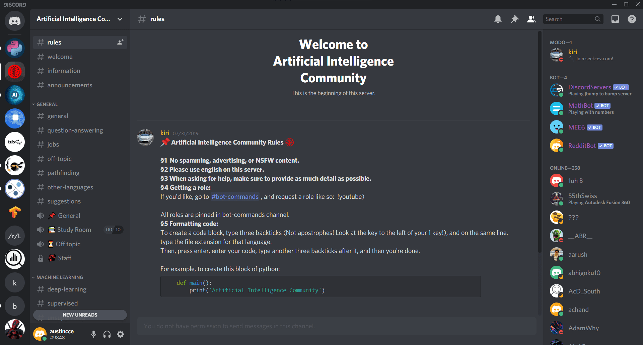Viewport: 643px width, 345px height.
Task: Show pinned messages
Action: tap(515, 19)
